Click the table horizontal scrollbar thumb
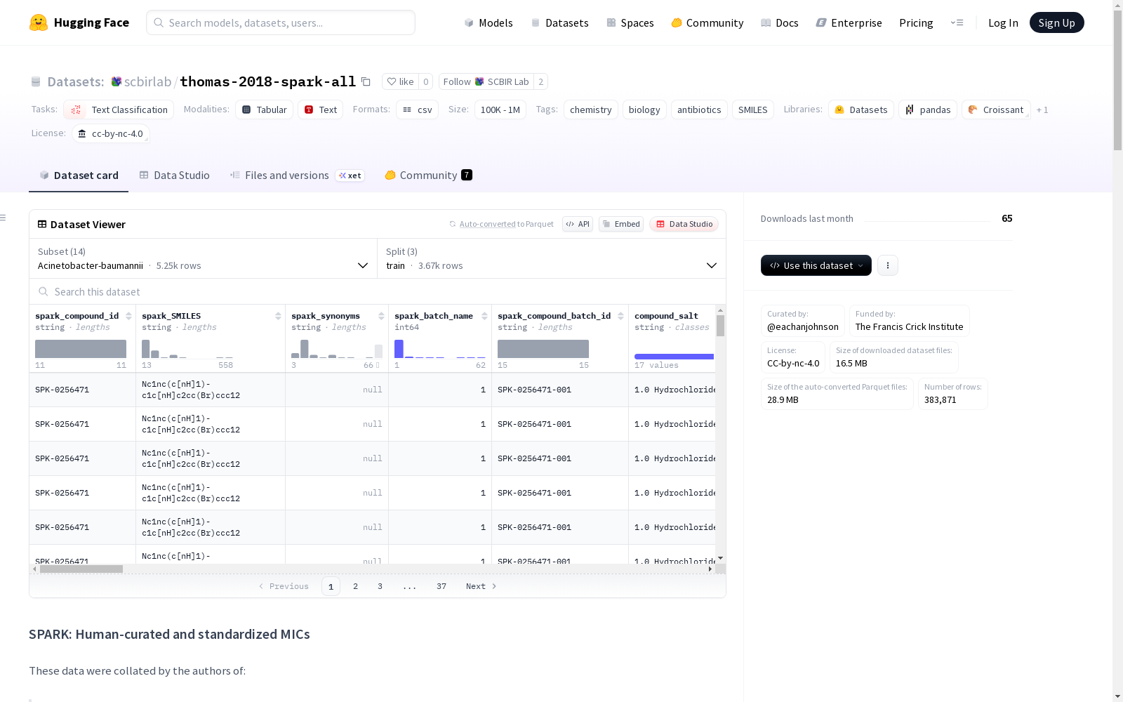The width and height of the screenshot is (1123, 702). click(81, 569)
